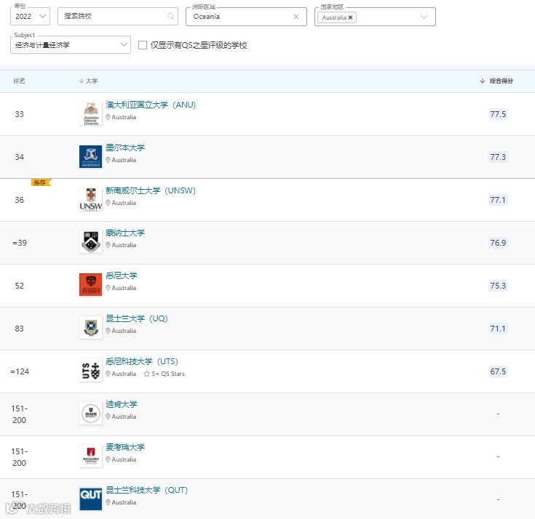Click the school search input field

click(118, 17)
